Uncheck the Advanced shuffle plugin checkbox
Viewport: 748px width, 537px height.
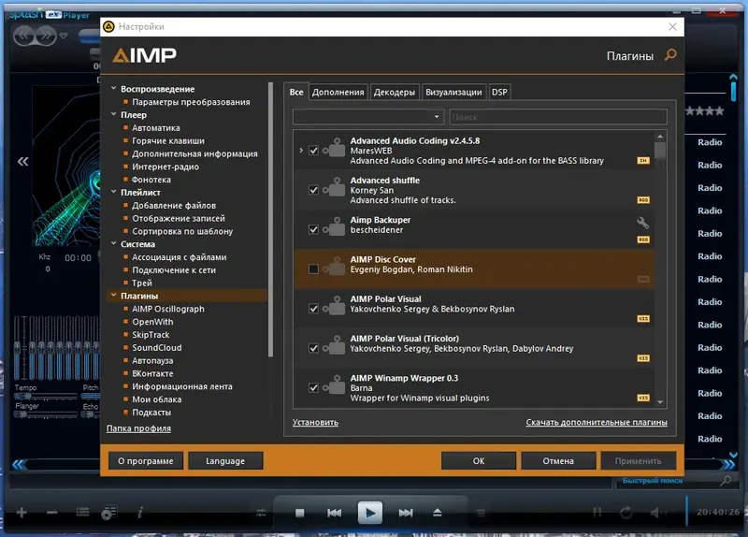click(313, 190)
